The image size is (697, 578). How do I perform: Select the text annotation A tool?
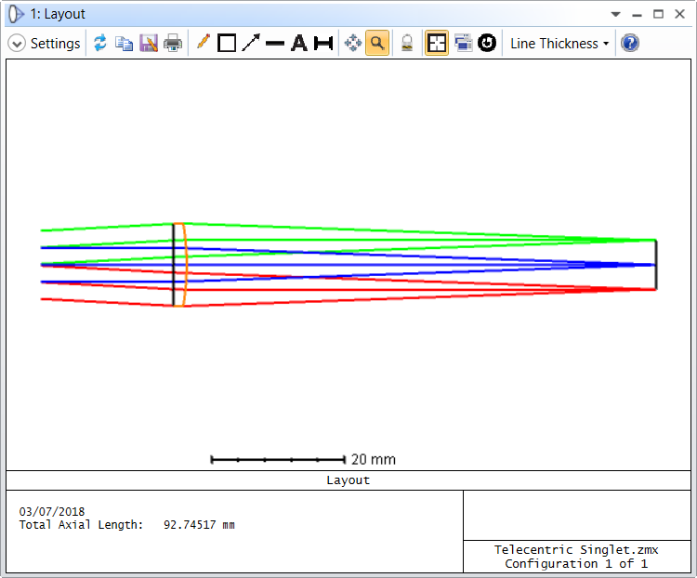[x=299, y=43]
